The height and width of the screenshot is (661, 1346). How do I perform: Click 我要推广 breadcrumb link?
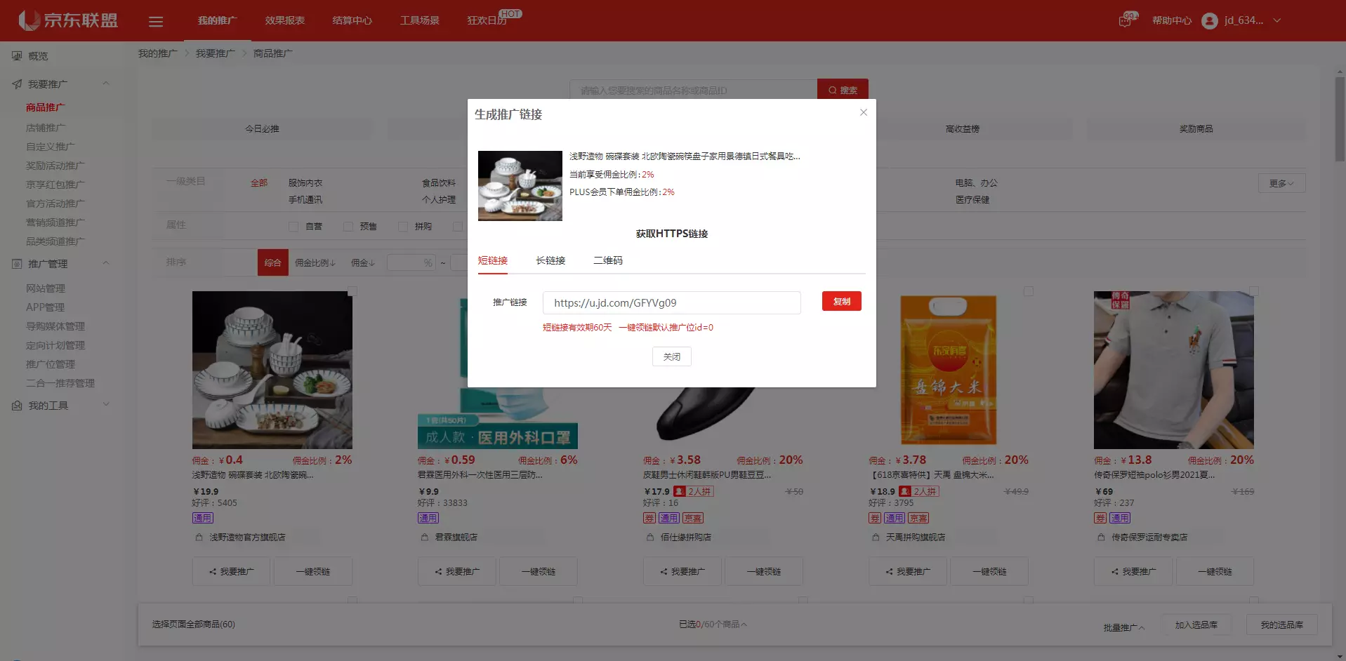coord(216,53)
